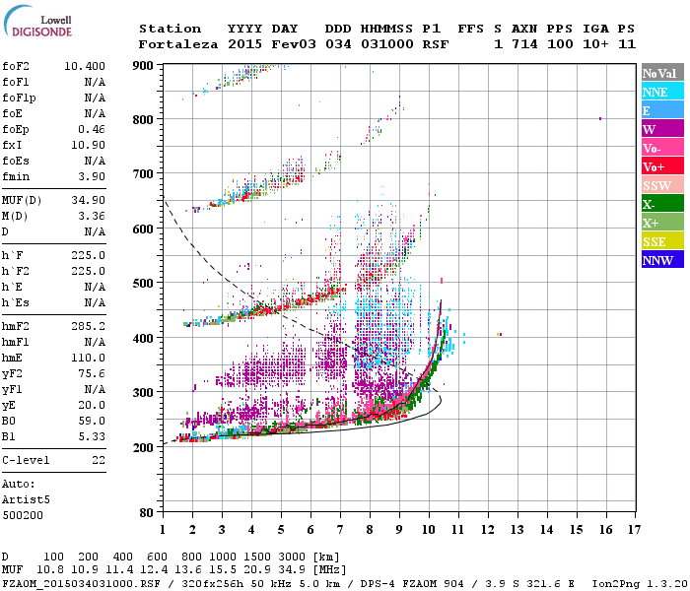Screen dimensions: 690x591
Task: Select the SSW light pink legend swatch
Action: (x=662, y=185)
